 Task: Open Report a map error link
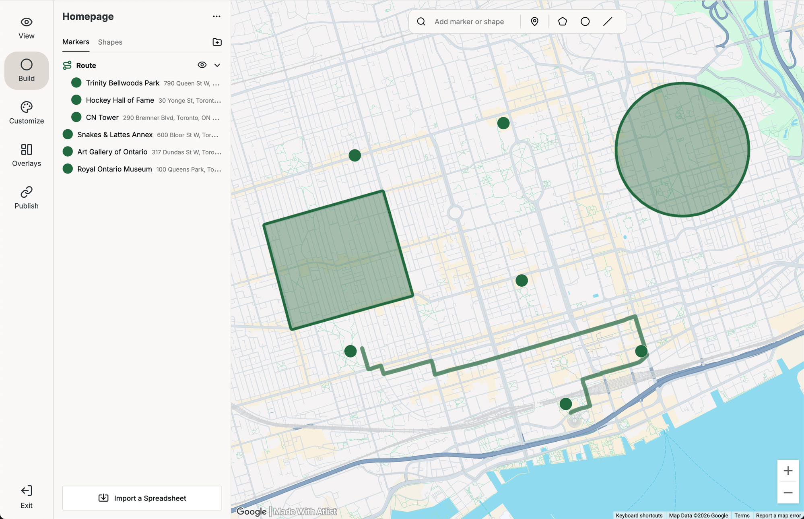coord(778,515)
